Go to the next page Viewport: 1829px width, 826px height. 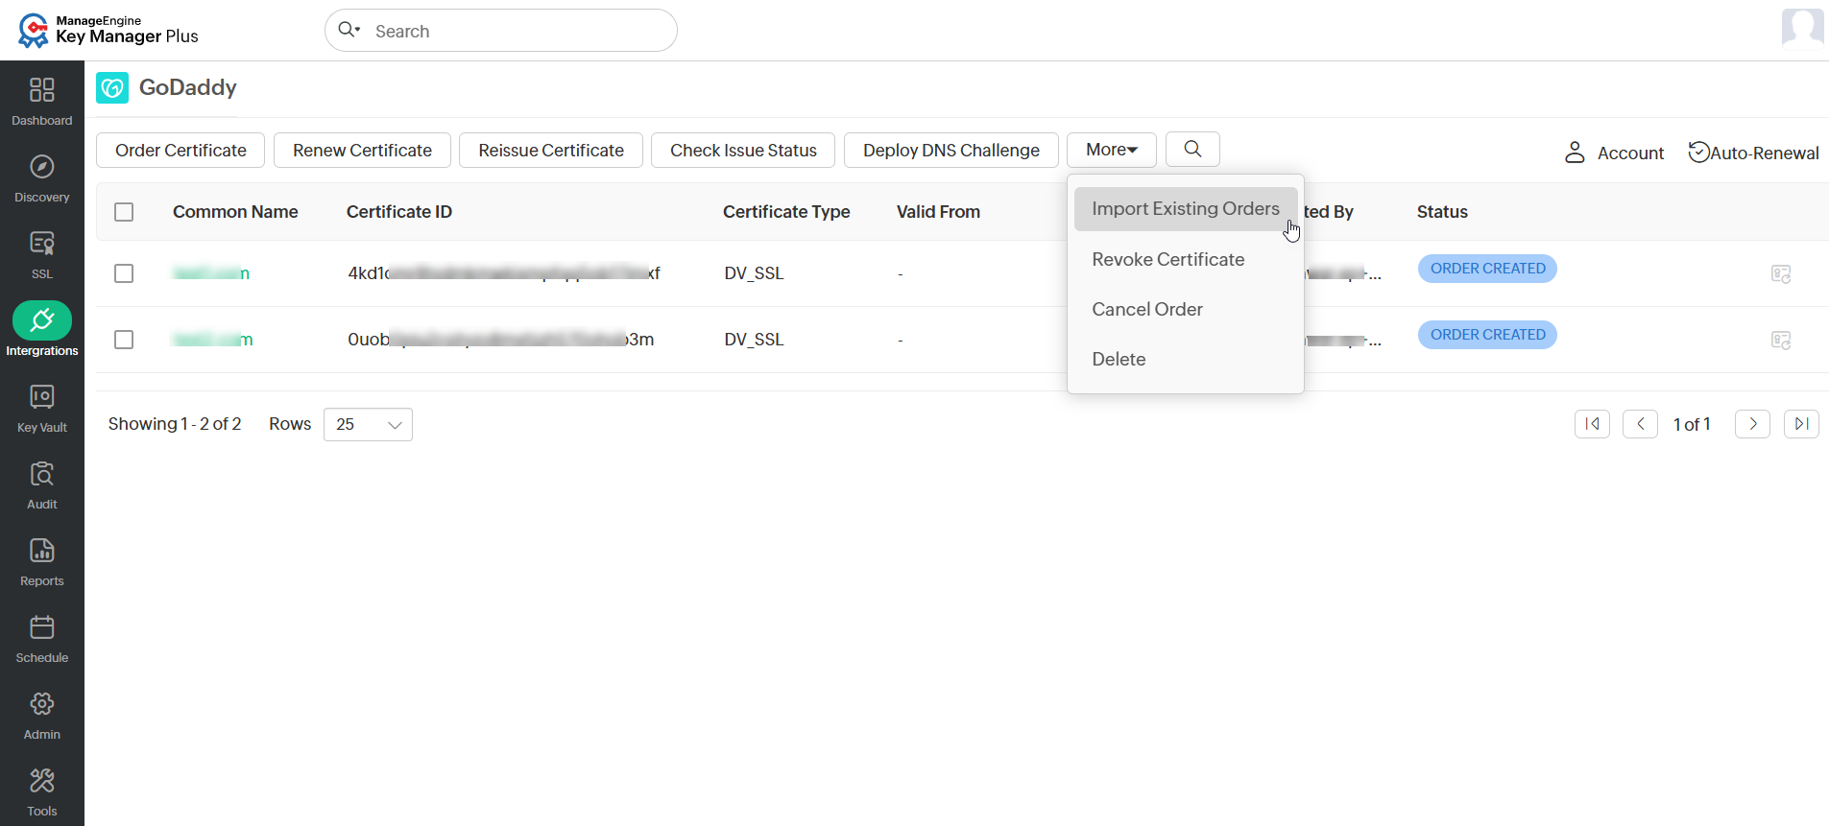click(1753, 424)
